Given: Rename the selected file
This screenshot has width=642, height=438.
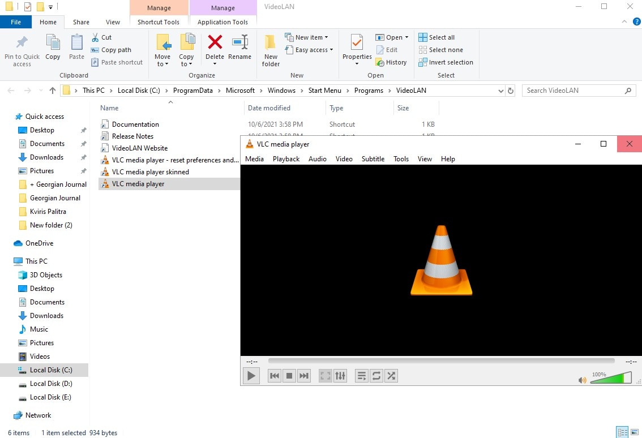Looking at the screenshot, I should [x=240, y=47].
